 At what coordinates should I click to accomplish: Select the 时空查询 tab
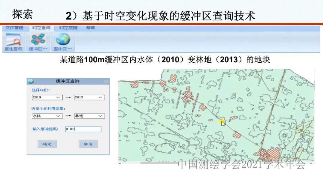[x=41, y=28]
